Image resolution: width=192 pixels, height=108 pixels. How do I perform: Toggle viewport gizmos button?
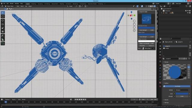tap(137, 6)
